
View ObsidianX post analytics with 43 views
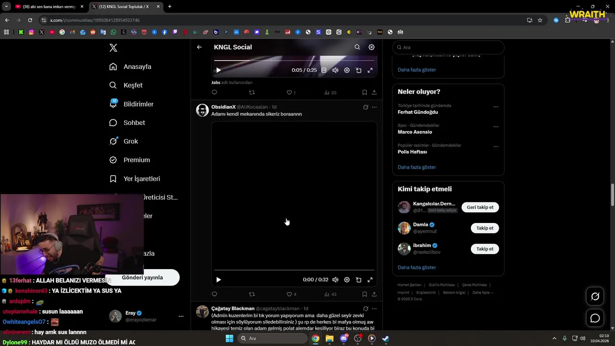coord(330,294)
